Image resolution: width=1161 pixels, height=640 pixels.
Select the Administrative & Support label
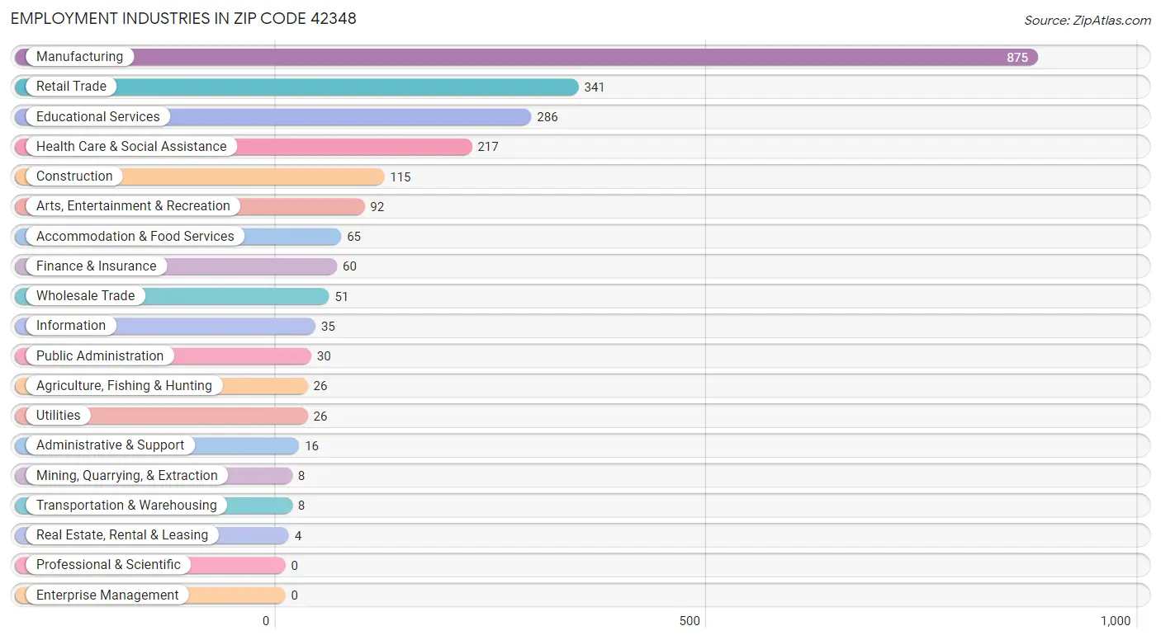(x=111, y=445)
